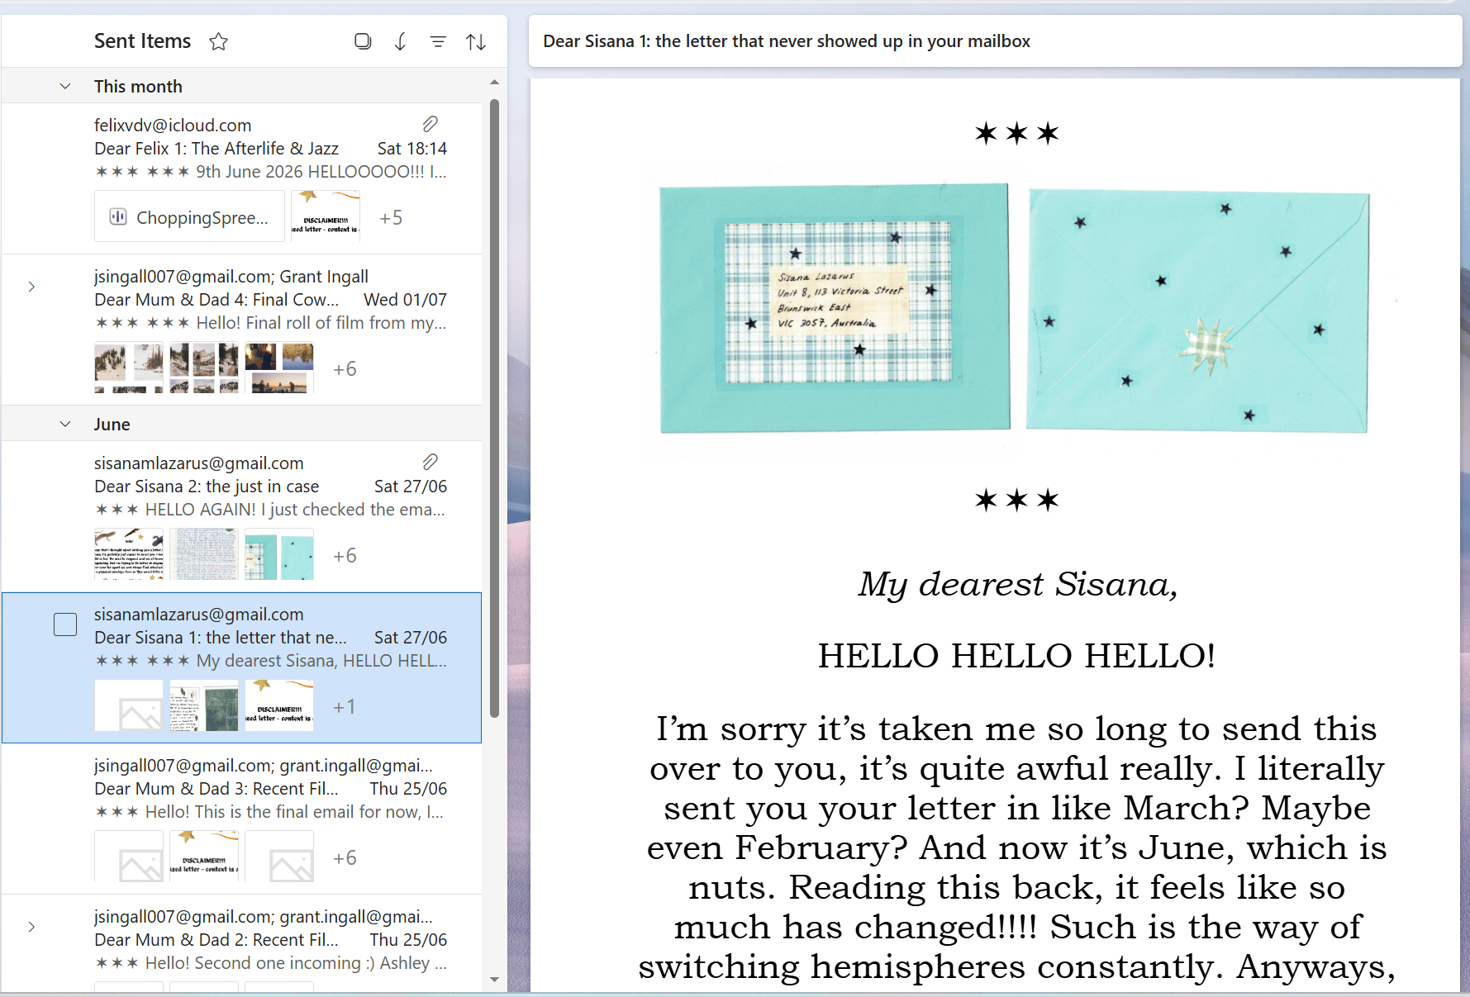
Task: Show +6 more attachments on Dear Sisana 2
Action: point(345,555)
